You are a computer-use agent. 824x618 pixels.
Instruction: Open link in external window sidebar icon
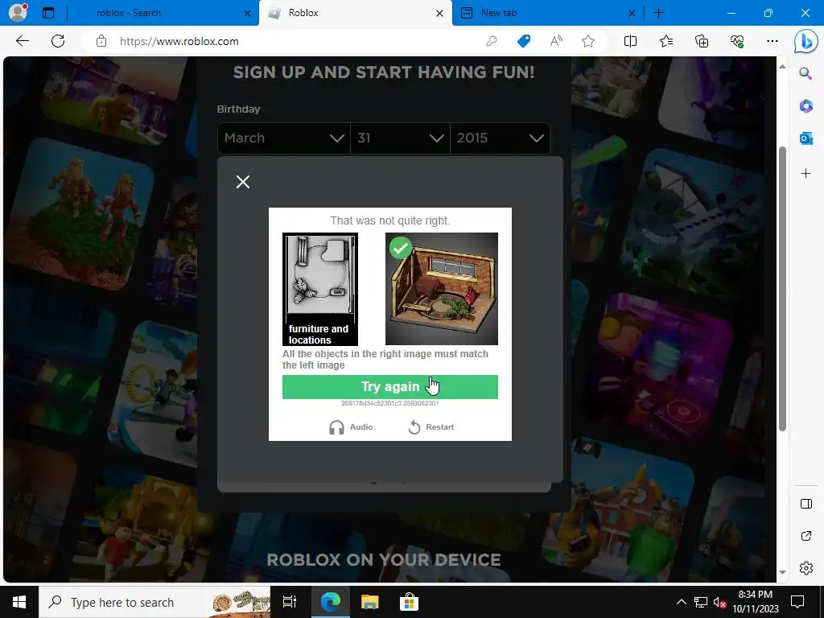(x=806, y=536)
